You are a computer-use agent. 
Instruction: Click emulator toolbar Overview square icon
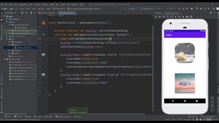click(x=183, y=17)
